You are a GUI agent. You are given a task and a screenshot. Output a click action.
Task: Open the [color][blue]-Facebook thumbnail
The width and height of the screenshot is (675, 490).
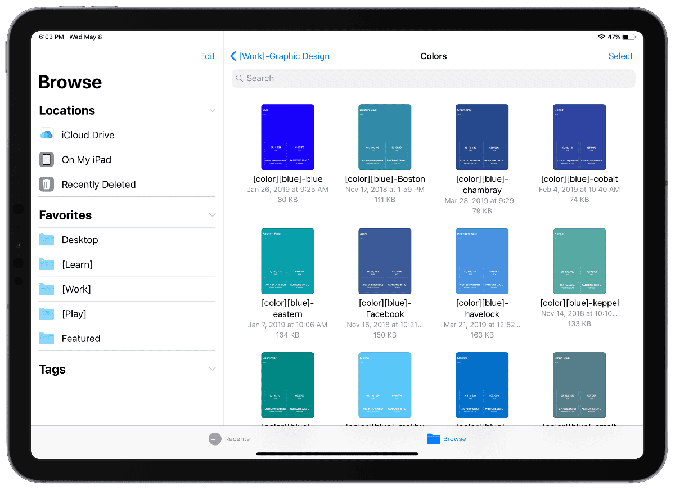(x=385, y=261)
